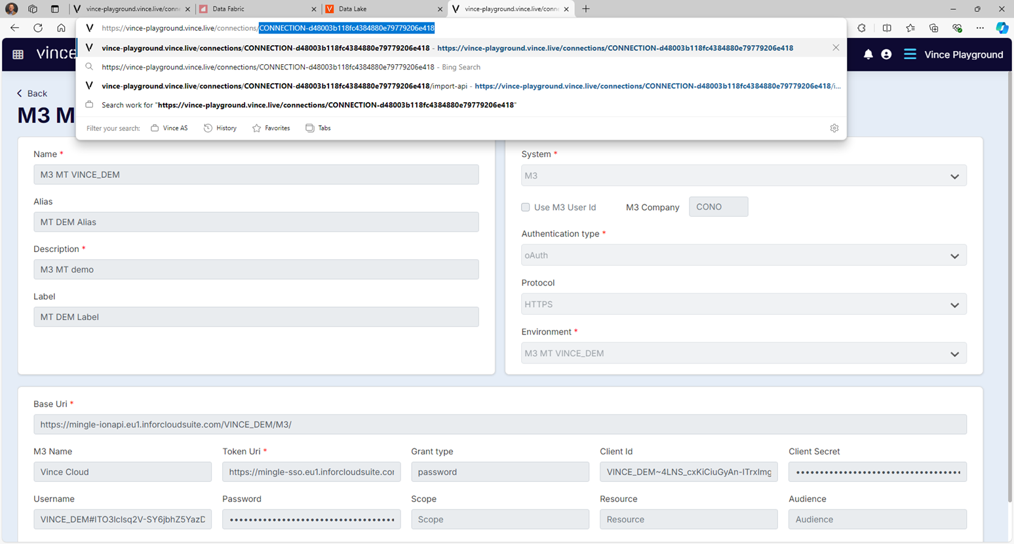Image resolution: width=1014 pixels, height=544 pixels.
Task: Click the Back link above title
Action: pyautogui.click(x=32, y=94)
